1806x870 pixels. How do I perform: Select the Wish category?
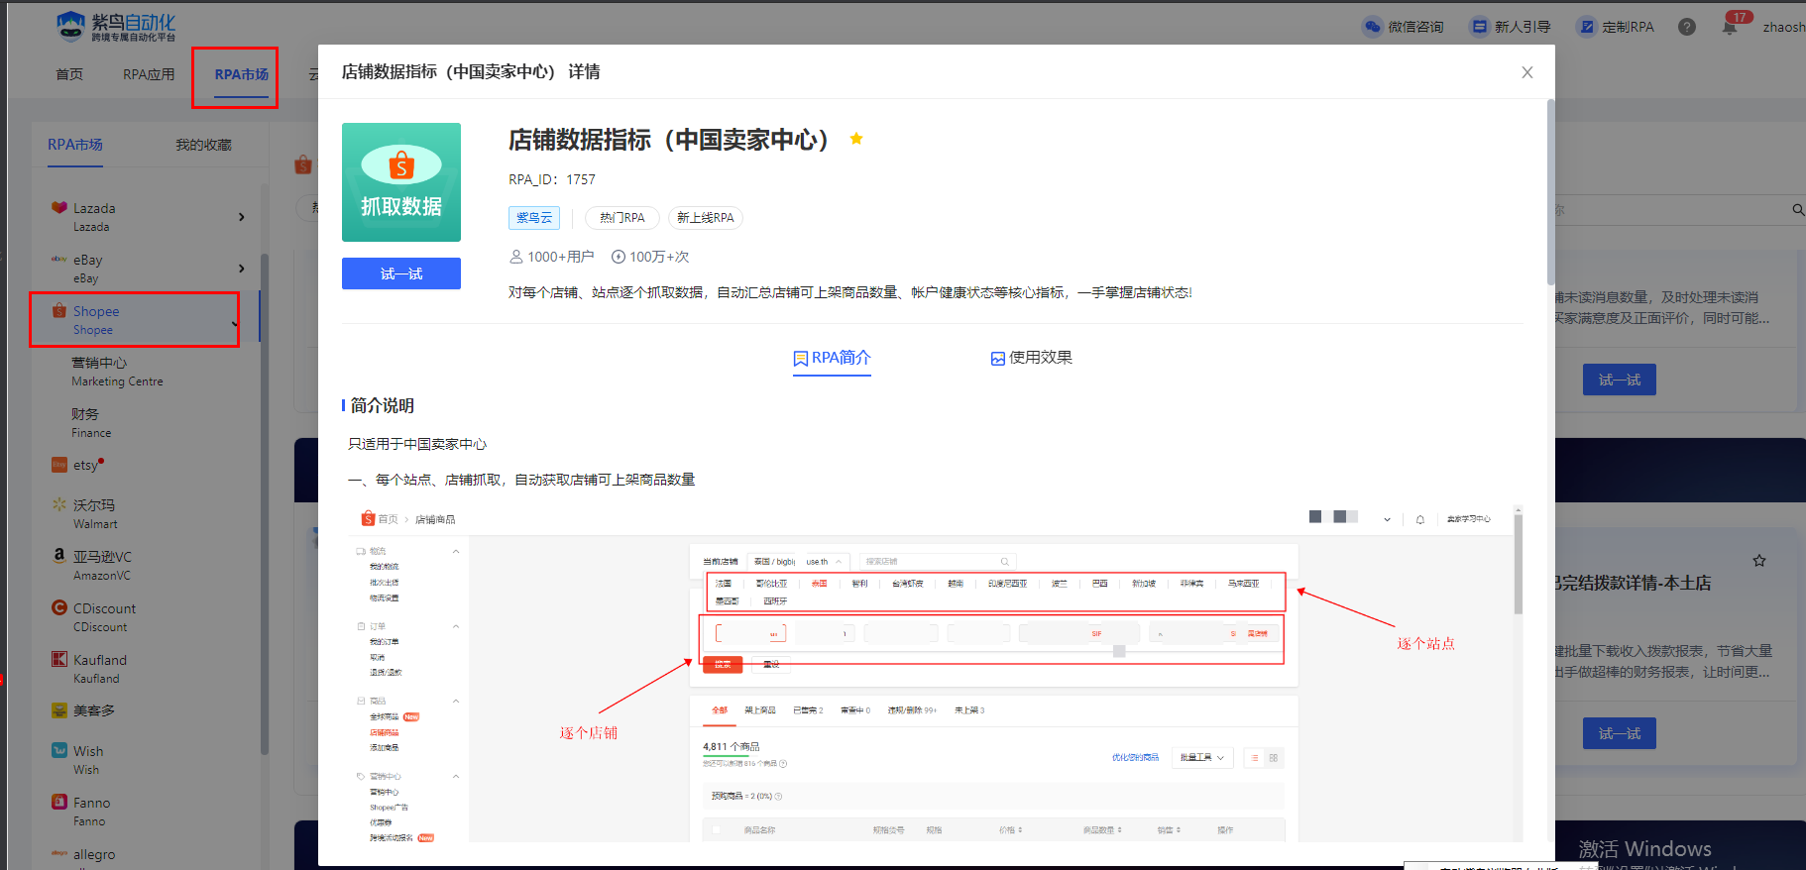(x=87, y=760)
